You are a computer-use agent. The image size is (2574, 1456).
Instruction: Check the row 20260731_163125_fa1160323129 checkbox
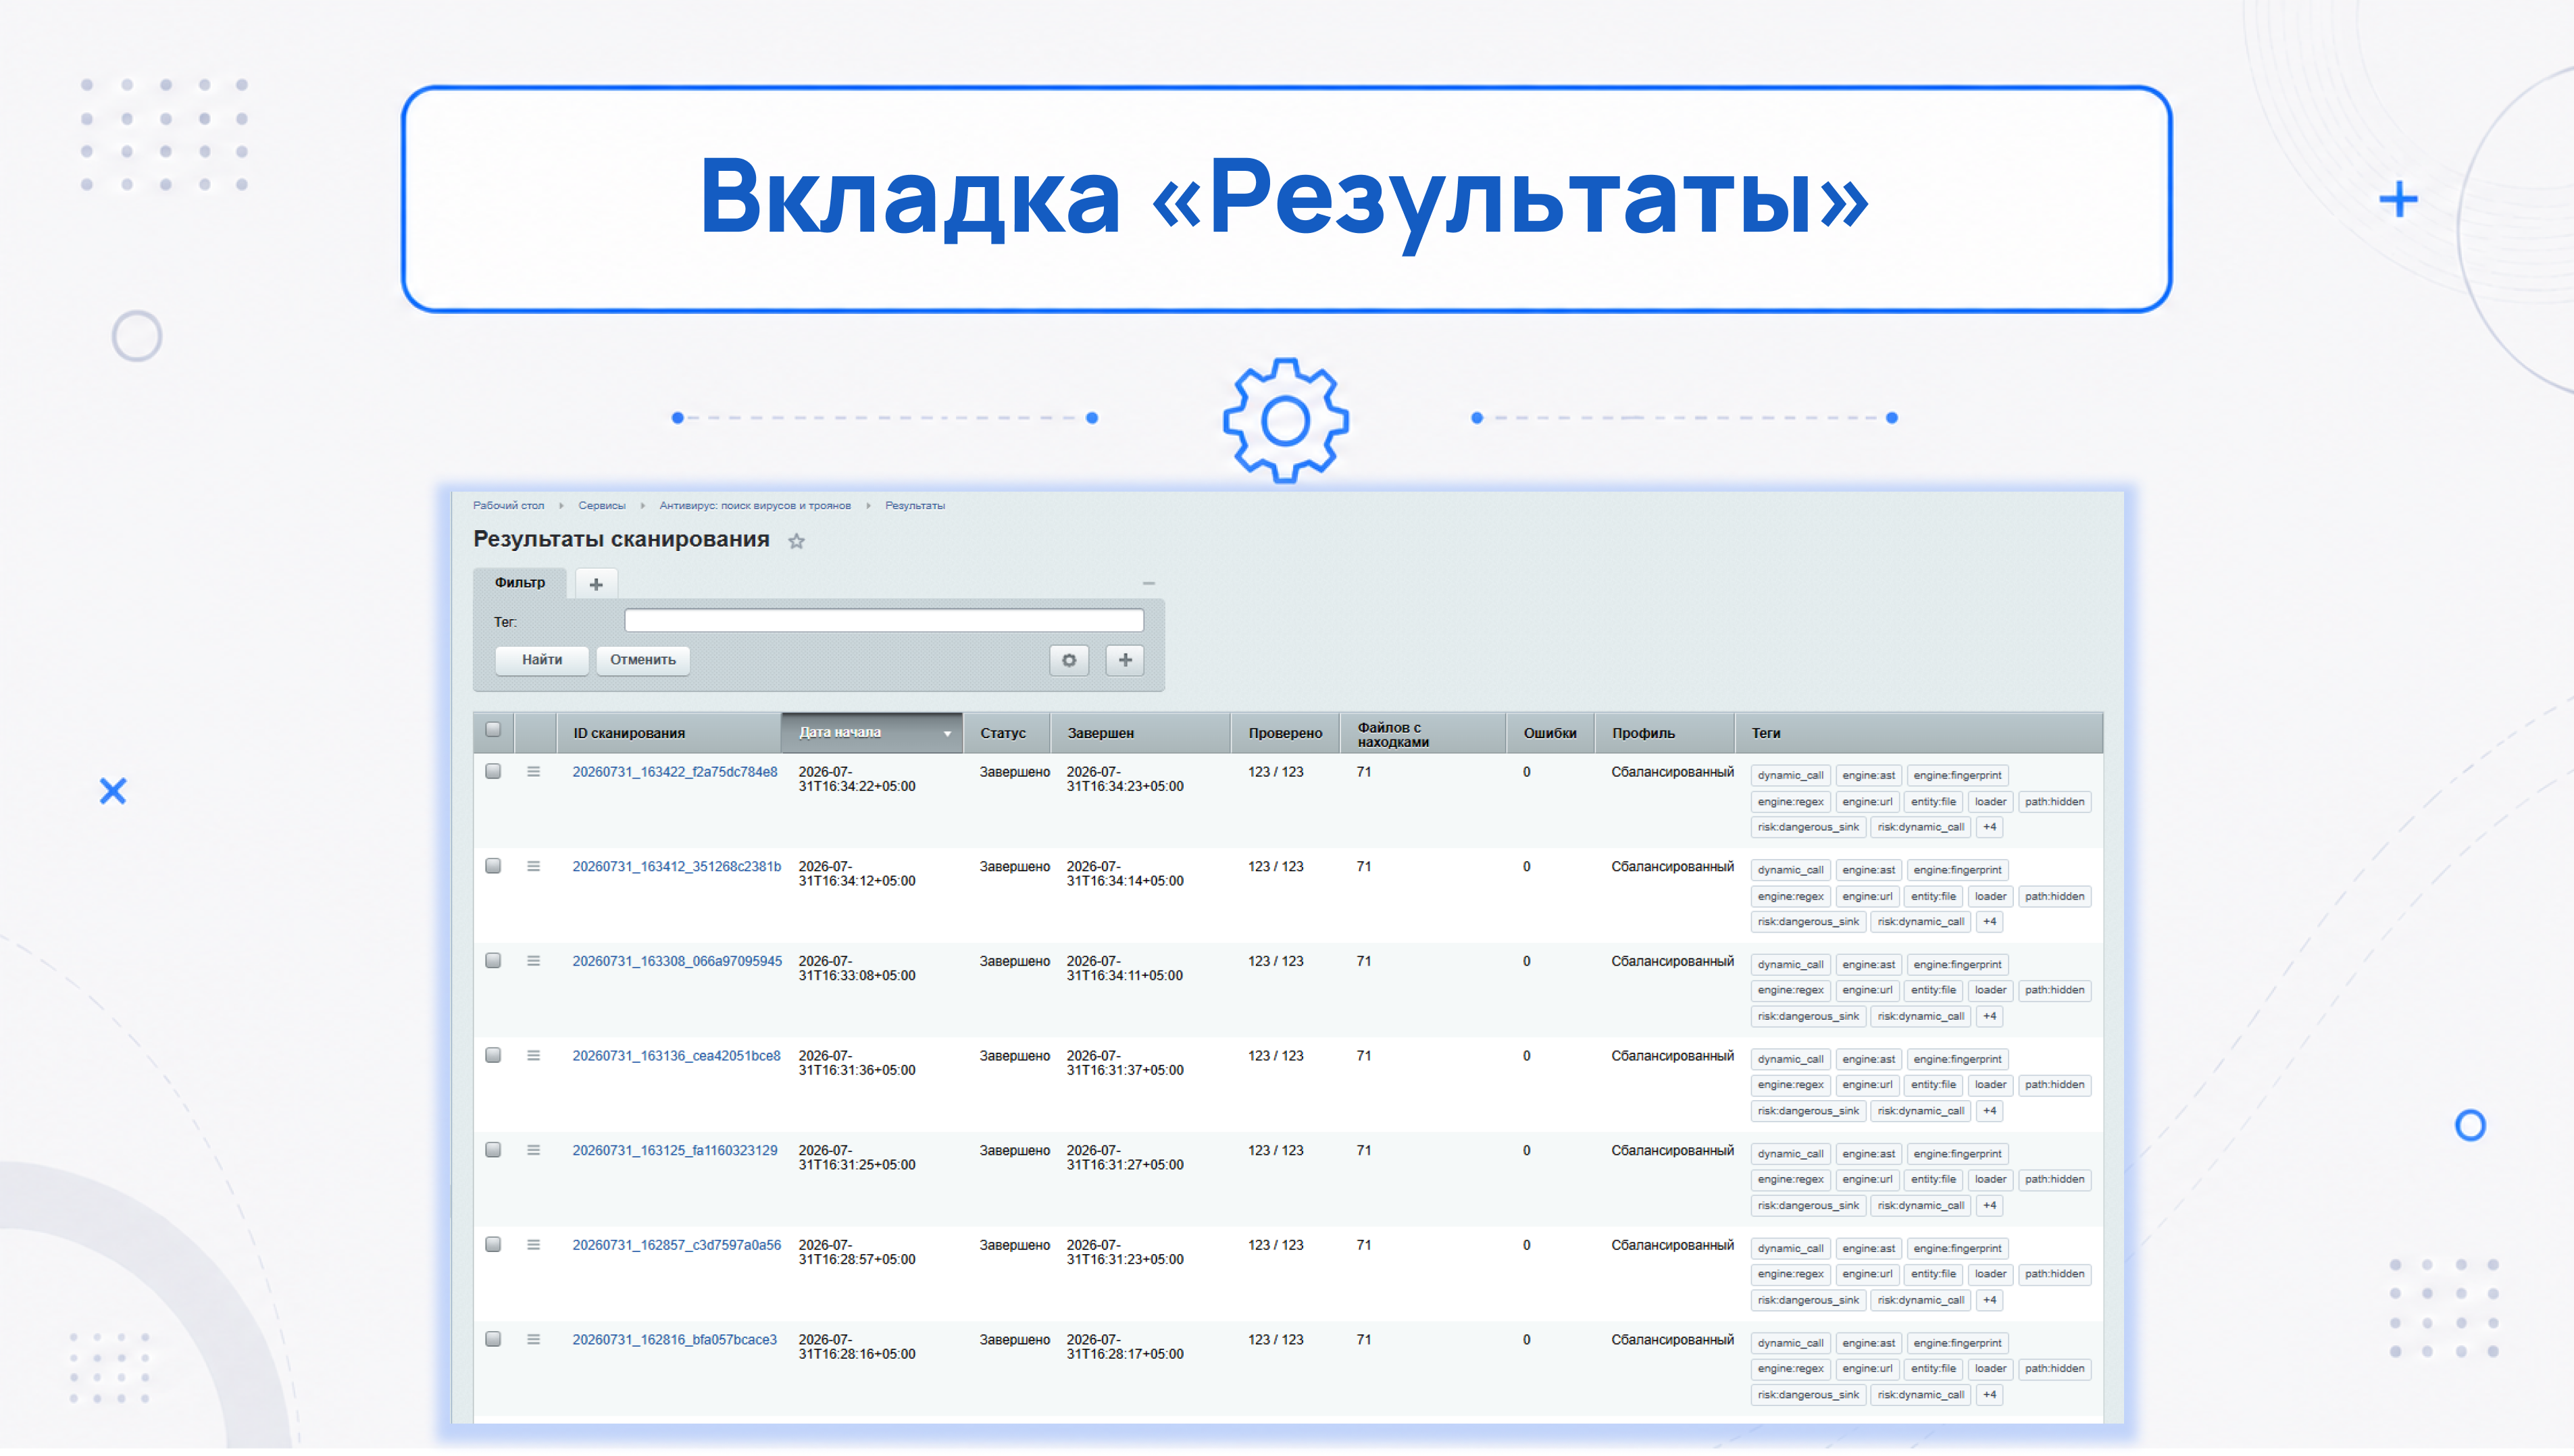coord(493,1150)
